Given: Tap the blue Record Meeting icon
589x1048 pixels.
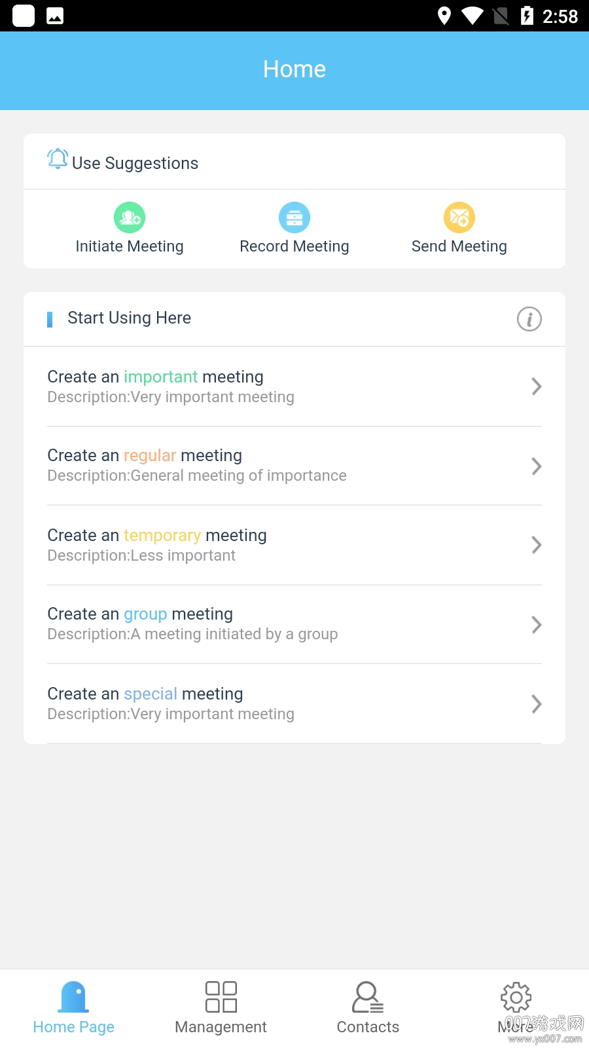Looking at the screenshot, I should pyautogui.click(x=294, y=217).
